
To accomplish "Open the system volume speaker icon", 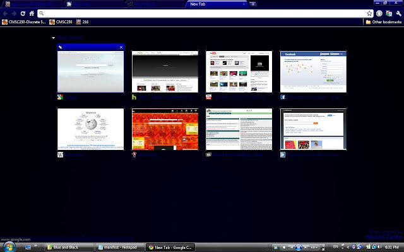I will pyautogui.click(x=379, y=247).
